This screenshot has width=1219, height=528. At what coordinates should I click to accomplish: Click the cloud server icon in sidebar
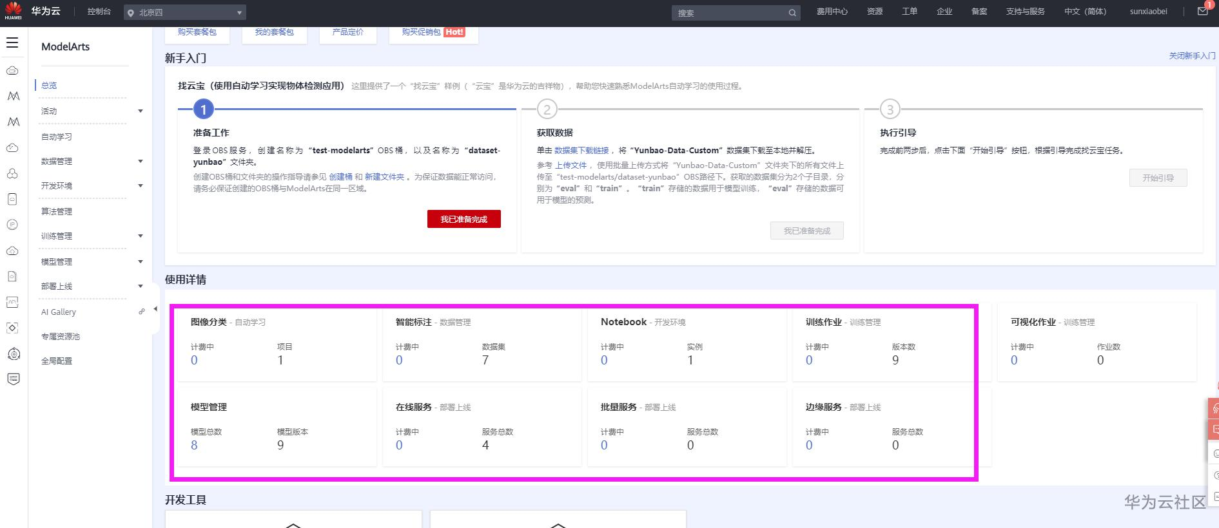click(12, 70)
